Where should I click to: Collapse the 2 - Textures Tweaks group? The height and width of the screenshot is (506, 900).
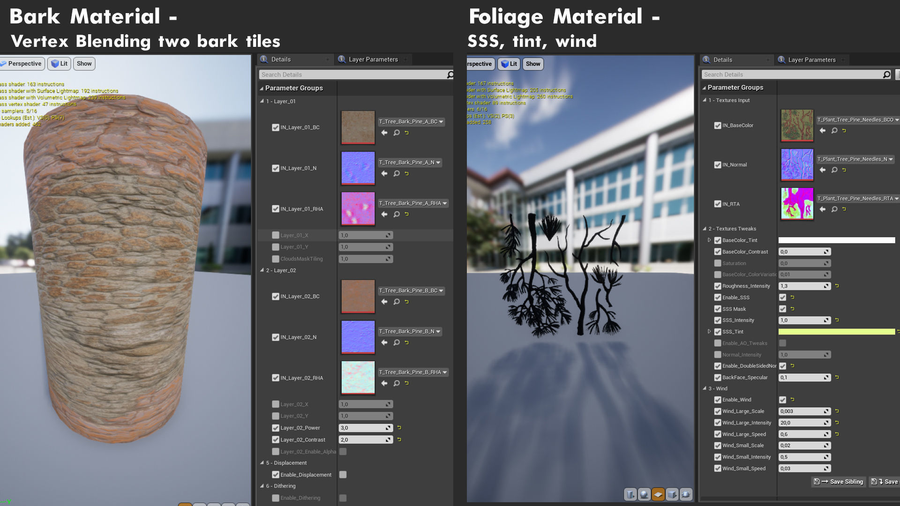coord(705,229)
